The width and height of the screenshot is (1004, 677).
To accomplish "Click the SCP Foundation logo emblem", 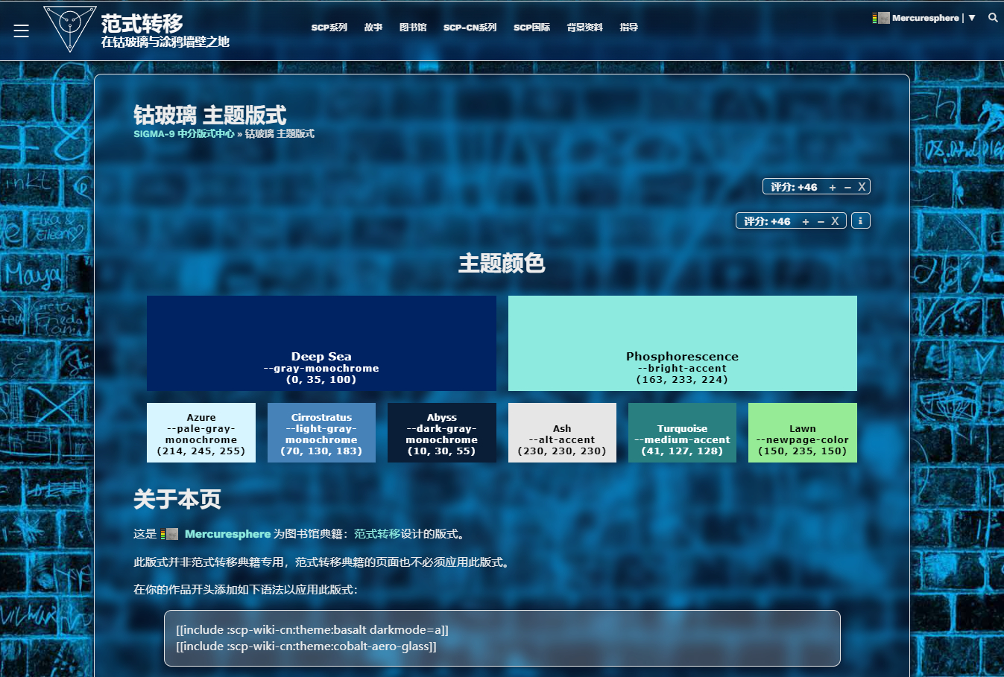I will [x=69, y=28].
